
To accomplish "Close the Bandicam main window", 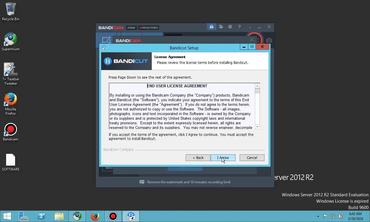I will point(269,27).
